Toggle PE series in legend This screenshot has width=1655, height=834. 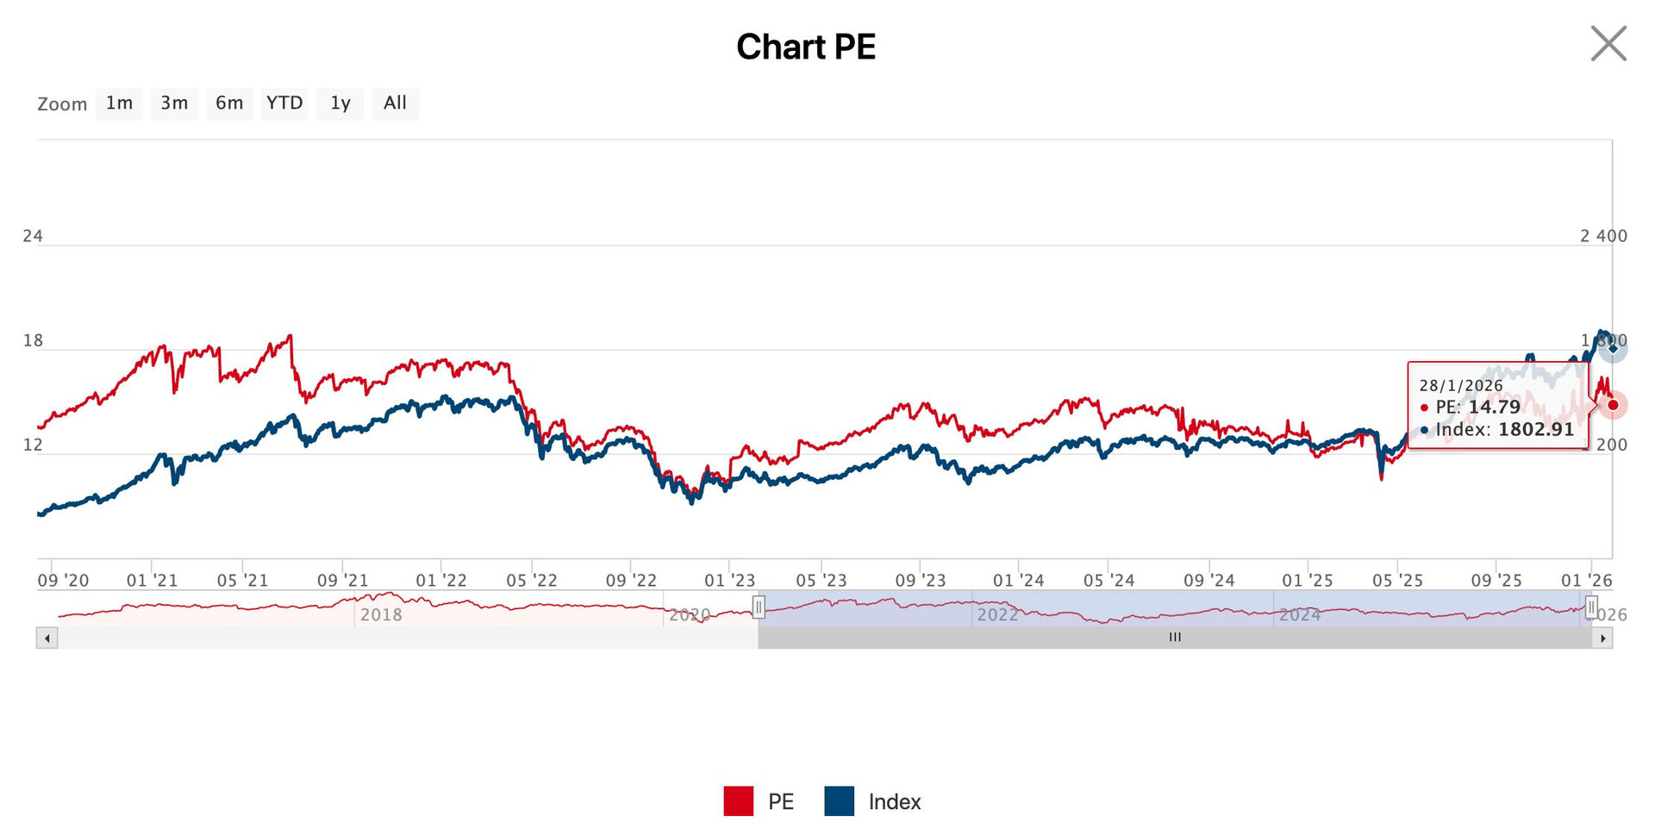(x=780, y=802)
